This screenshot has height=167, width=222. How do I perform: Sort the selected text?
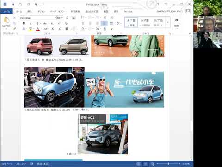[x=105, y=29]
